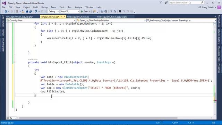This screenshot has height=125, width=222.
Task: Open the document tabs overflow dropdown arrow
Action: (x=215, y=17)
